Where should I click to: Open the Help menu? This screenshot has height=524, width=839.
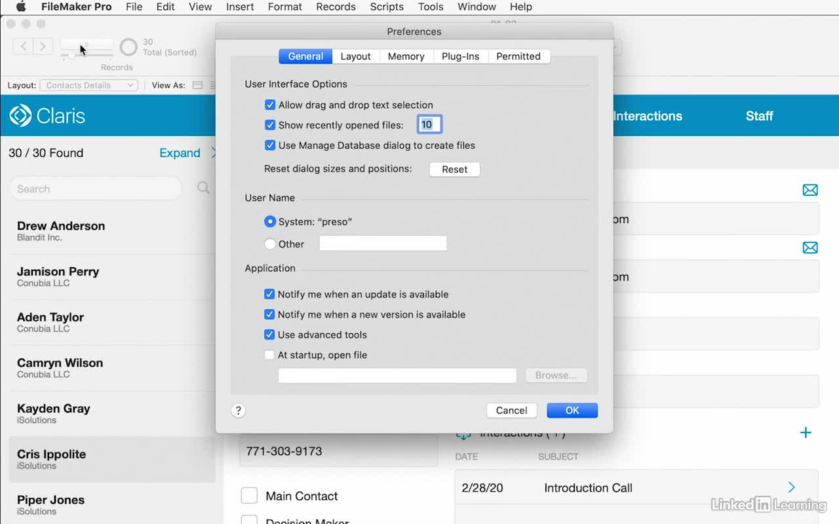point(521,7)
